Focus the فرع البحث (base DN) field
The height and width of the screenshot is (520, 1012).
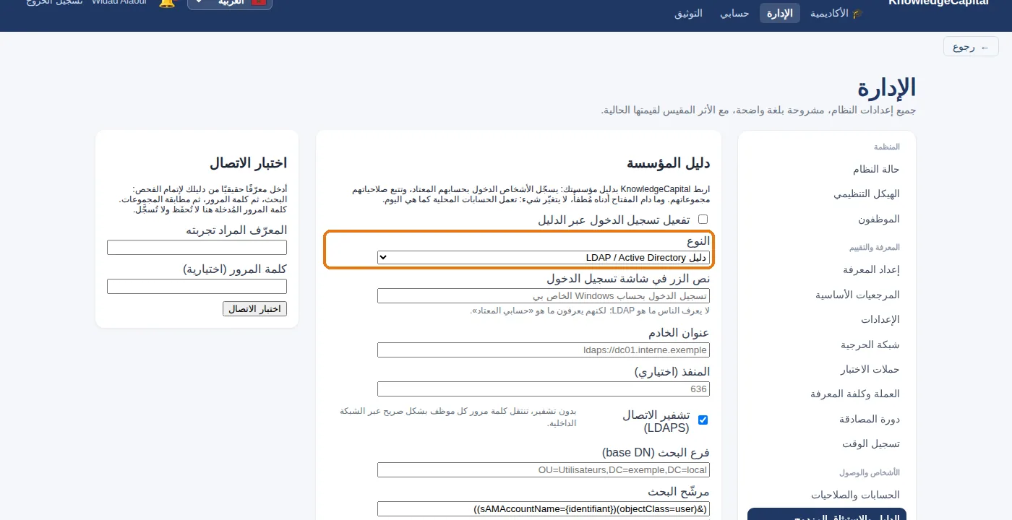tap(544, 469)
